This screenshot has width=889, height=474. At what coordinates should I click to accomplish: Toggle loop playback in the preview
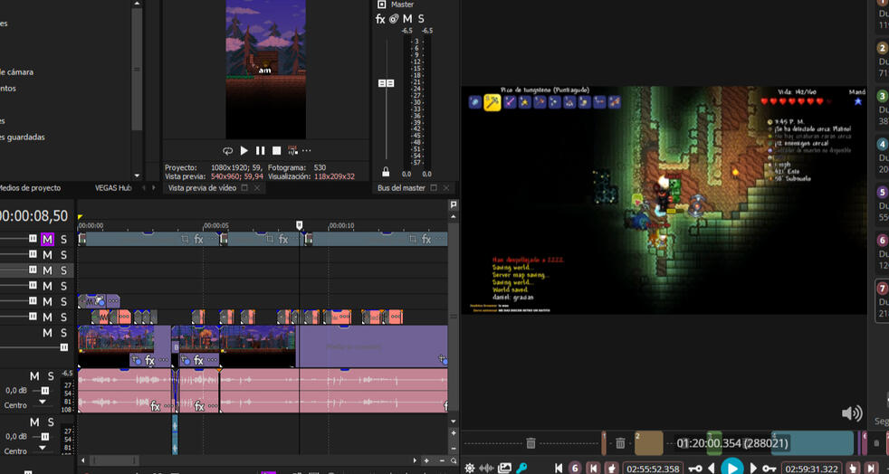tap(227, 151)
